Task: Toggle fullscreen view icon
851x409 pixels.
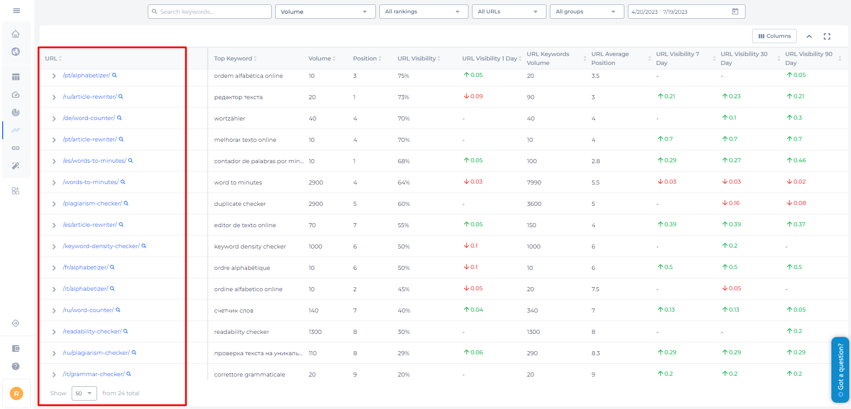Action: tap(827, 36)
